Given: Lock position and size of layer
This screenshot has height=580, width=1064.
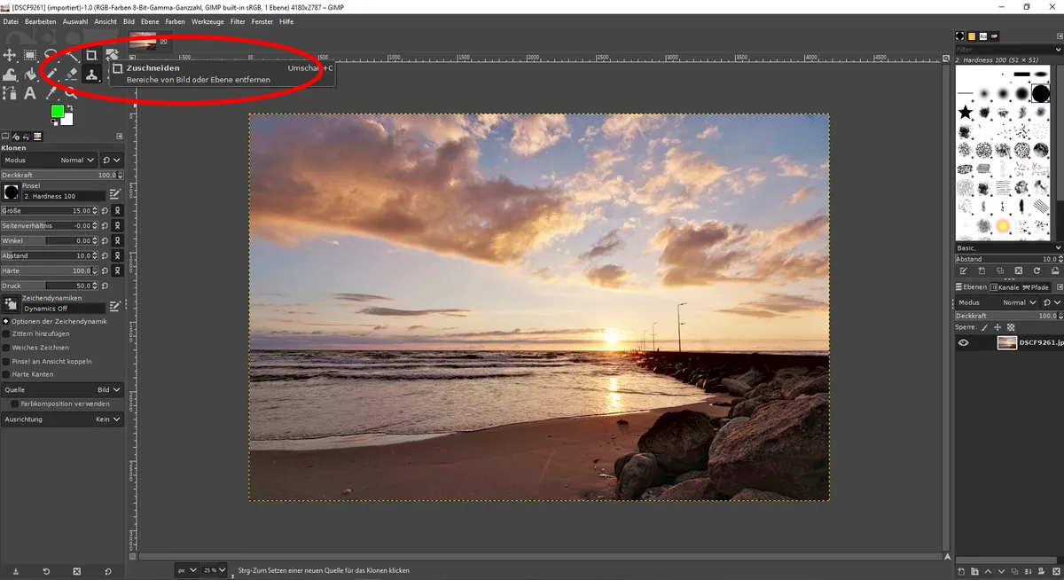Looking at the screenshot, I should coord(997,327).
